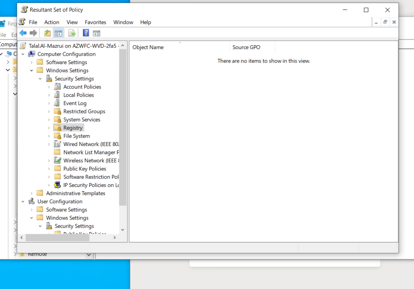Click the Object Name column header
414x289 pixels.
click(x=148, y=47)
